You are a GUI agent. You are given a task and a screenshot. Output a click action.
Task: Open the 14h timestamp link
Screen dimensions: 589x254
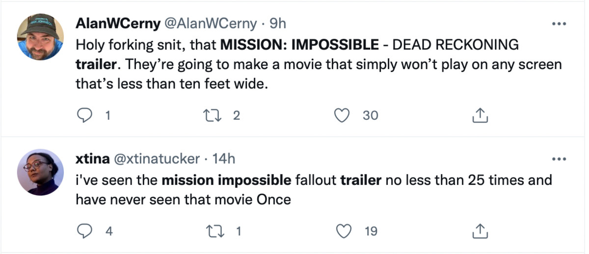point(224,159)
